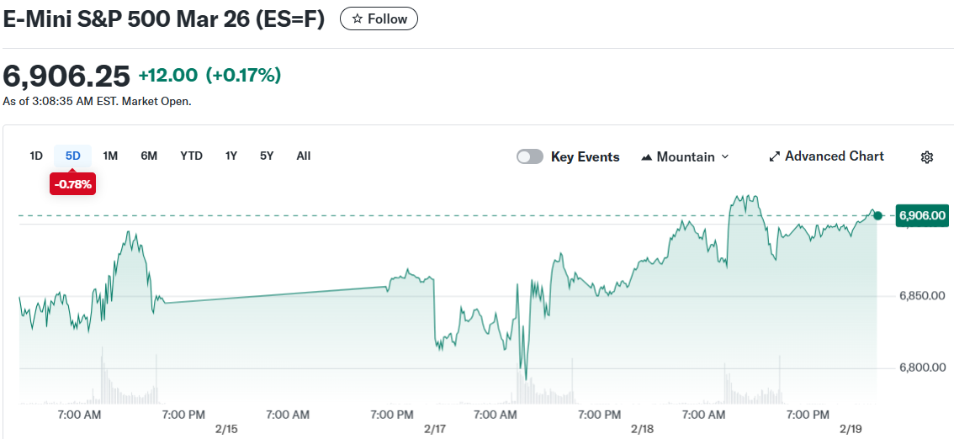Click the Advanced Chart expand arrows icon
The height and width of the screenshot is (439, 954).
click(x=775, y=157)
